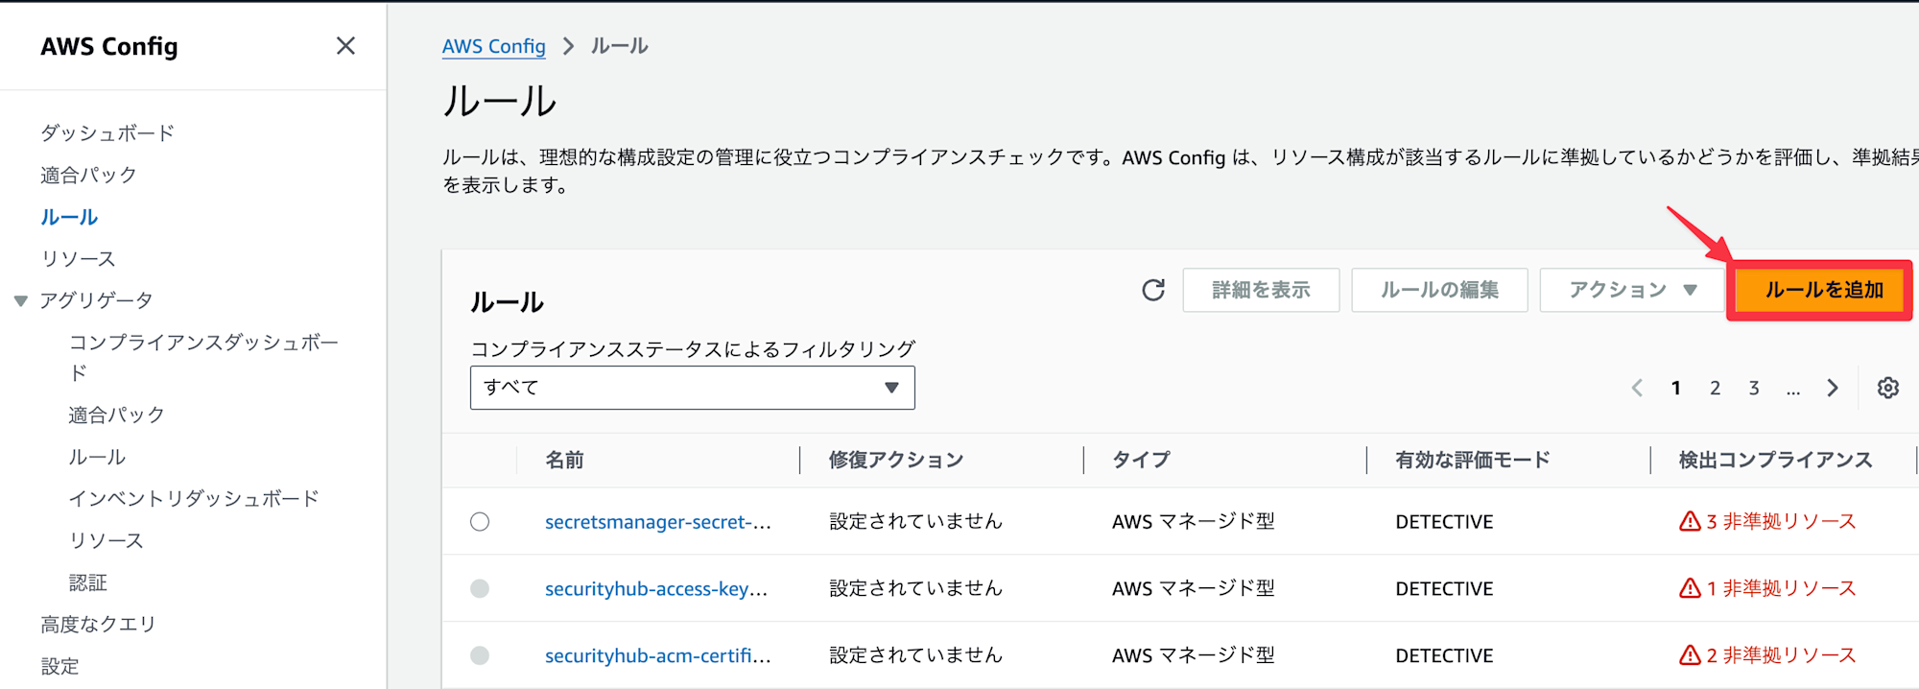Viewport: 1919px width, 689px height.
Task: Click warning icon for secretsmanager-secret rule
Action: [1690, 522]
